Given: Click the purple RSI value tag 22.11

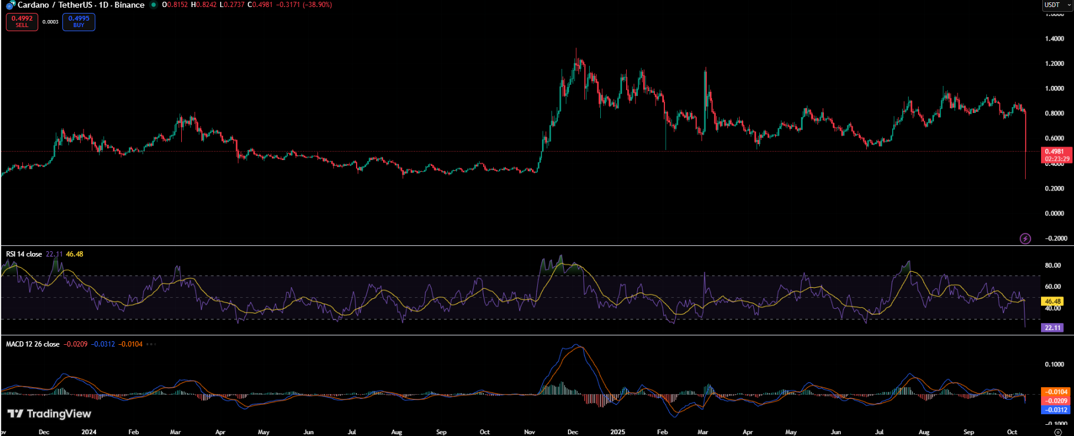Looking at the screenshot, I should pyautogui.click(x=1052, y=328).
